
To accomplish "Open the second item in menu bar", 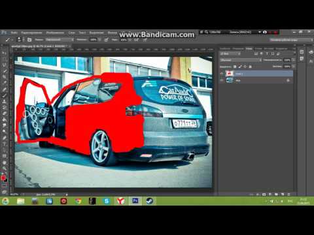I will (x=31, y=33).
